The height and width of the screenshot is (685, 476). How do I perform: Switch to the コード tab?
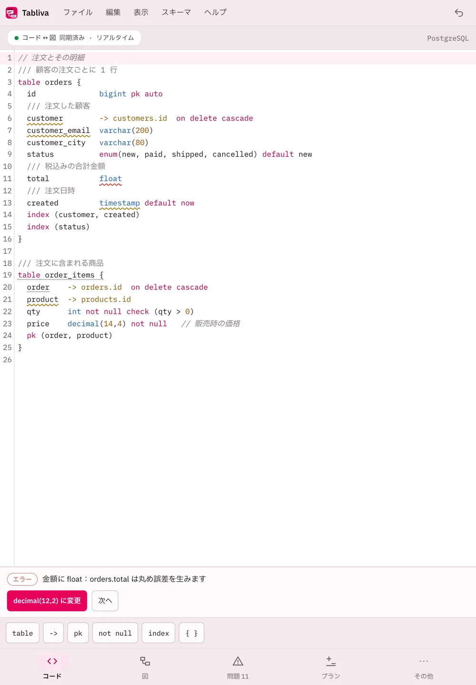[52, 667]
